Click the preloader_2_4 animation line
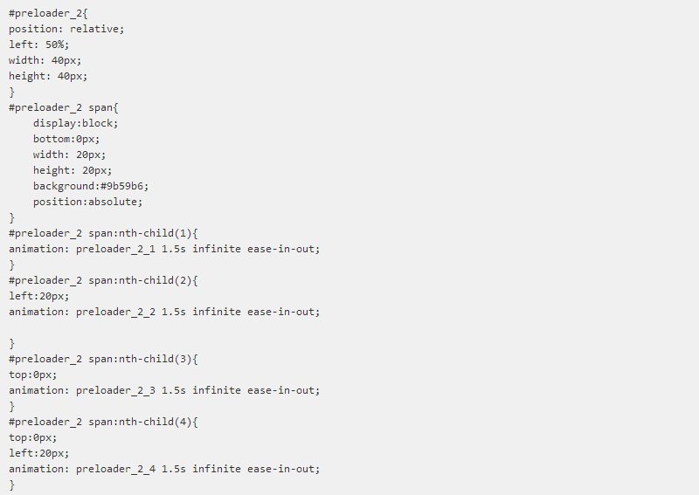 (164, 469)
